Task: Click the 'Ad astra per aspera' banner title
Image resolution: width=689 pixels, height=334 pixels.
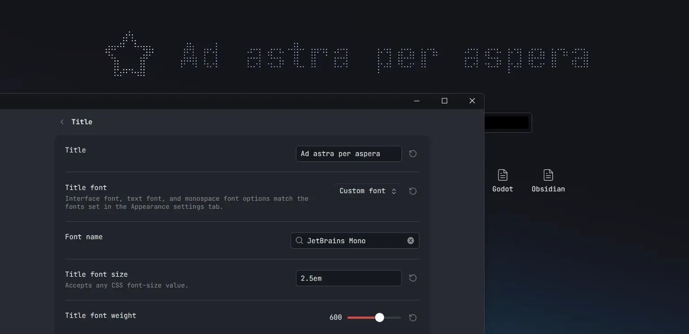Action: point(385,58)
